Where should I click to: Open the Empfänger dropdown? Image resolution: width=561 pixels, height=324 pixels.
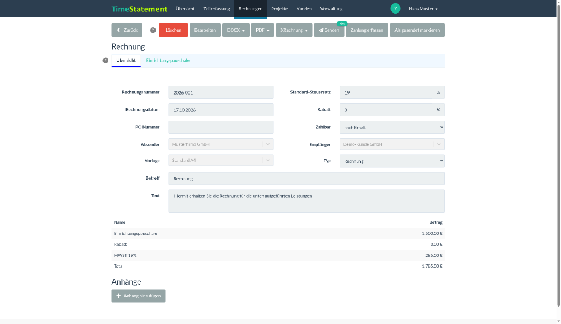click(x=392, y=144)
